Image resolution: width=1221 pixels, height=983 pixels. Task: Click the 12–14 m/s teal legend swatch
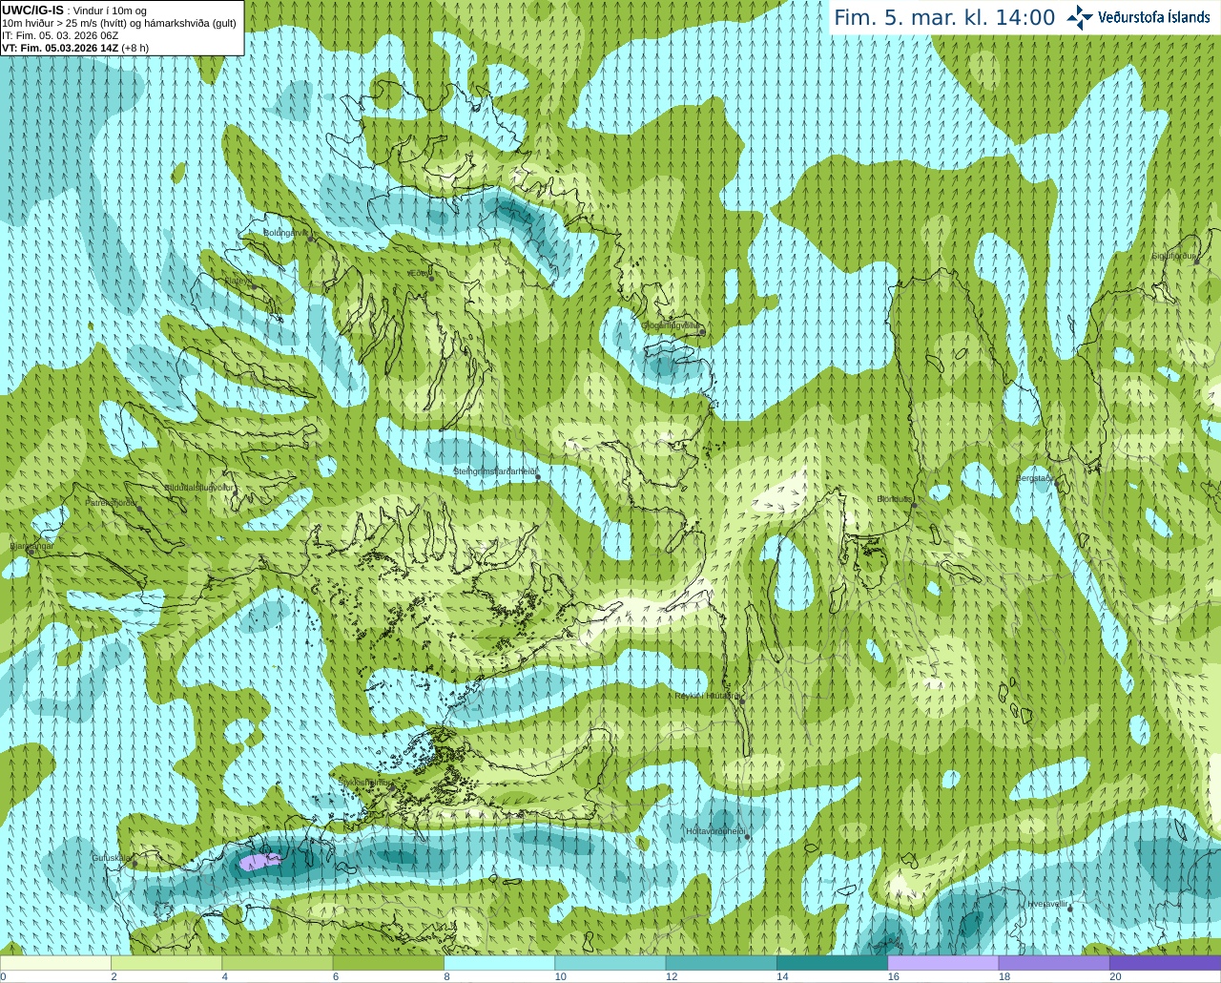[721, 963]
